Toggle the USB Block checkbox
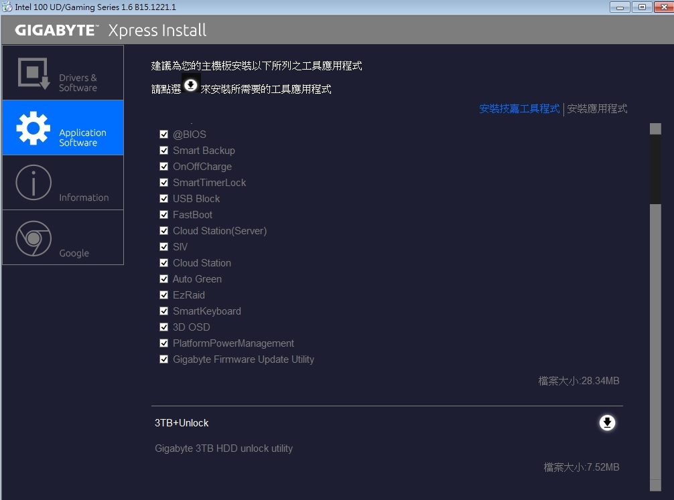 (163, 198)
